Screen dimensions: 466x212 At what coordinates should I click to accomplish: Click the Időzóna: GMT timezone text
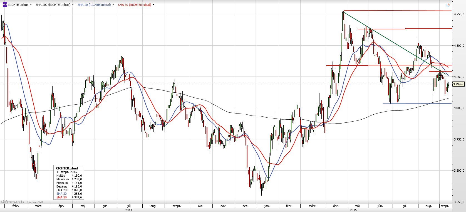(35, 202)
